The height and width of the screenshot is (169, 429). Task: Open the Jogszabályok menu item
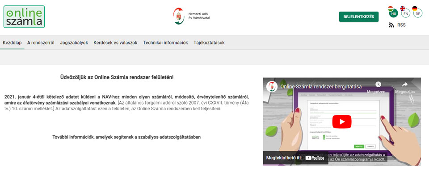pyautogui.click(x=74, y=43)
